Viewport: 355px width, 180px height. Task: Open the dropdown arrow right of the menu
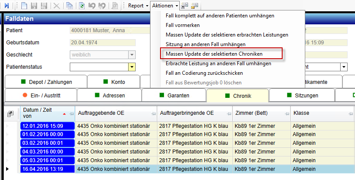point(344,67)
